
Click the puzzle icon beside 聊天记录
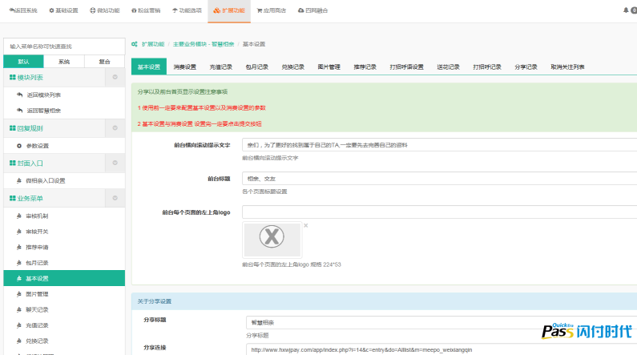pos(19,309)
